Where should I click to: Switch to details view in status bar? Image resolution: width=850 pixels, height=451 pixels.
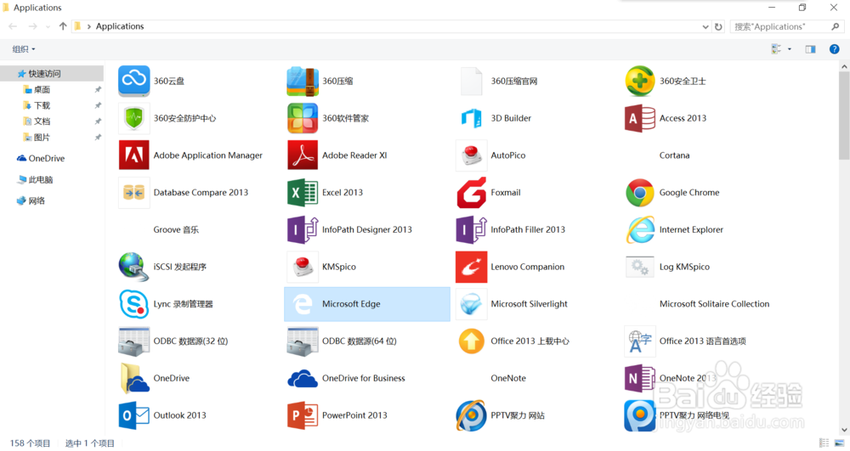click(x=824, y=443)
